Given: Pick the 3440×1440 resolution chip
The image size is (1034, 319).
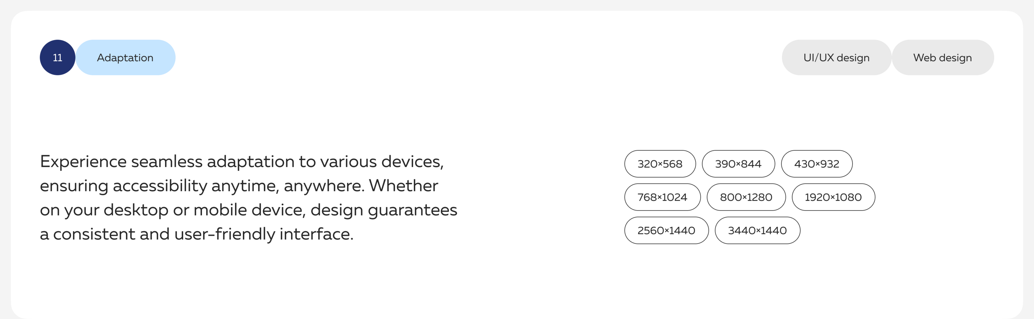Looking at the screenshot, I should tap(757, 230).
